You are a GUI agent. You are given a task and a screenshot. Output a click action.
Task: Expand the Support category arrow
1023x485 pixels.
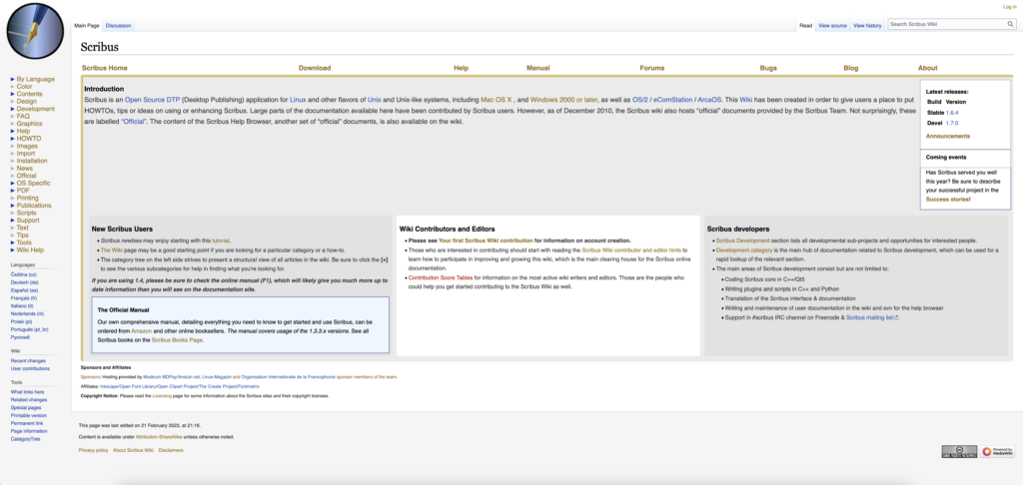pos(12,221)
